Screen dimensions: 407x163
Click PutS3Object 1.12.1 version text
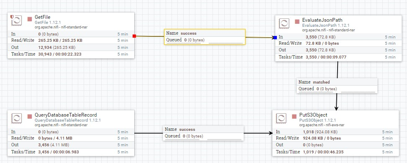317,120
